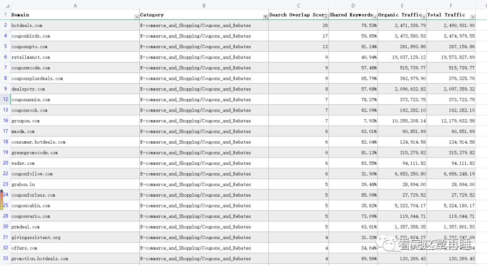Select the dealspotr.com domain cell
This screenshot has width=487, height=266.
tap(75, 89)
